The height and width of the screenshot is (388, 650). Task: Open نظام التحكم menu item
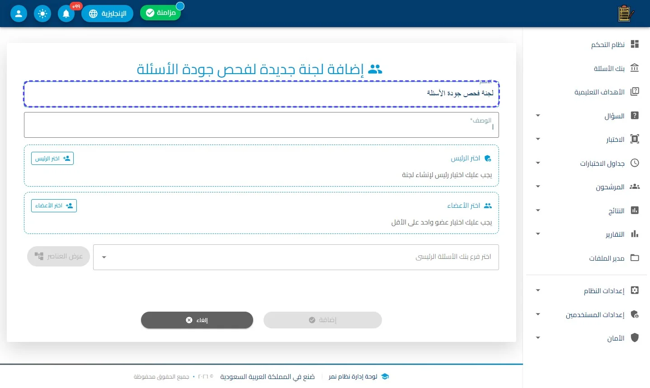586,44
